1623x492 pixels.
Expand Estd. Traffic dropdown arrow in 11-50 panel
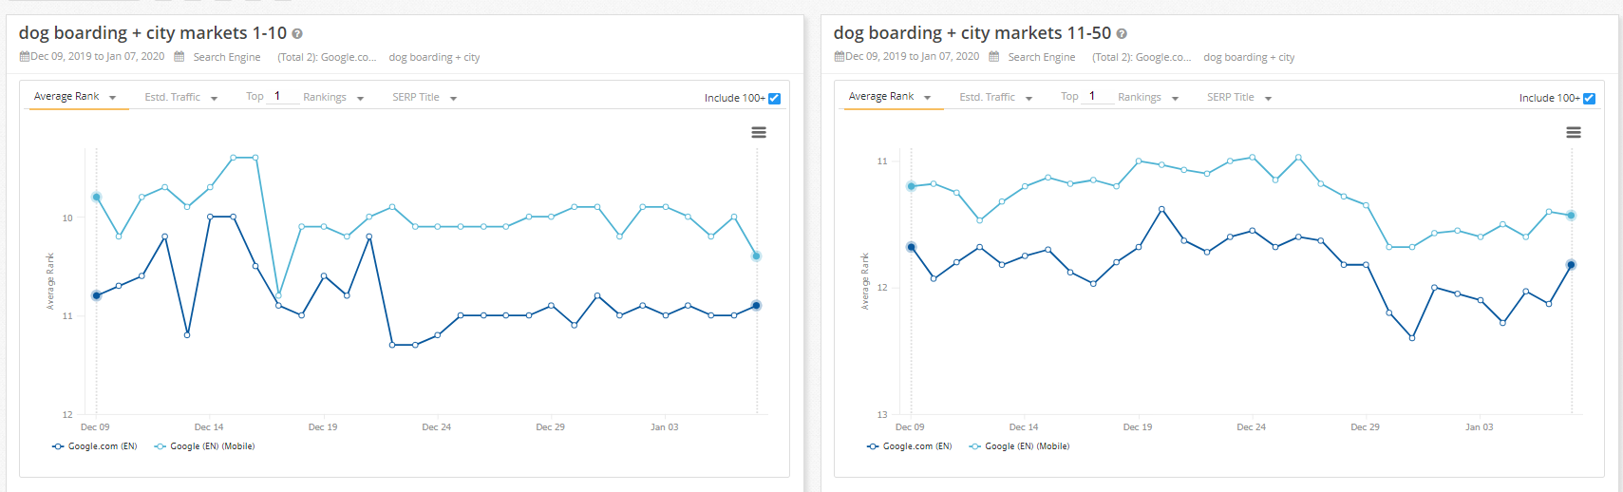[1029, 99]
